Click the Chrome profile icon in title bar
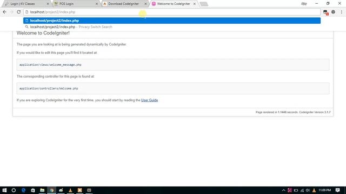Image resolution: width=346 pixels, height=194 pixels. [x=304, y=4]
